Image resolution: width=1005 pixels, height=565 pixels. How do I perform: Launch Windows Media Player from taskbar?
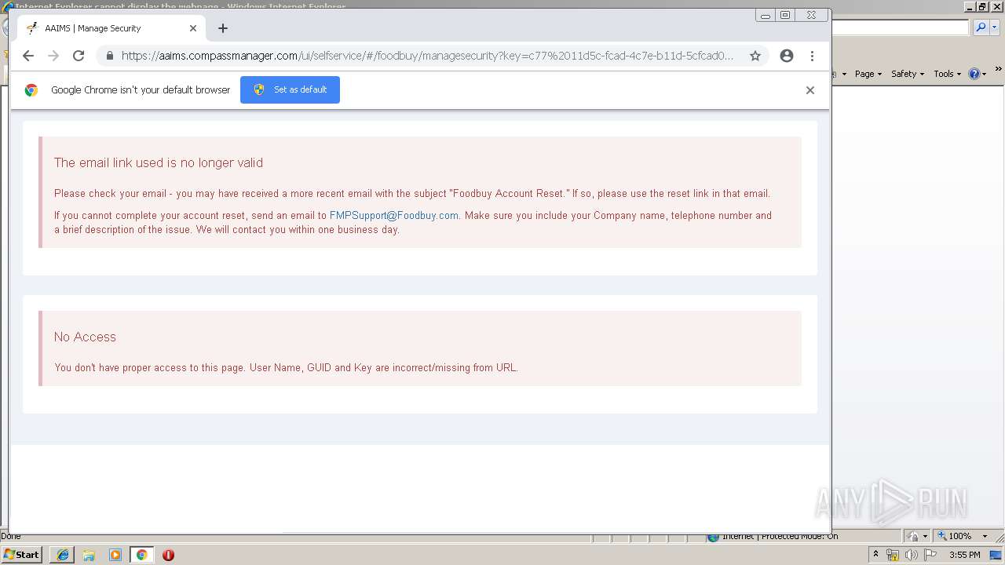pyautogui.click(x=115, y=555)
